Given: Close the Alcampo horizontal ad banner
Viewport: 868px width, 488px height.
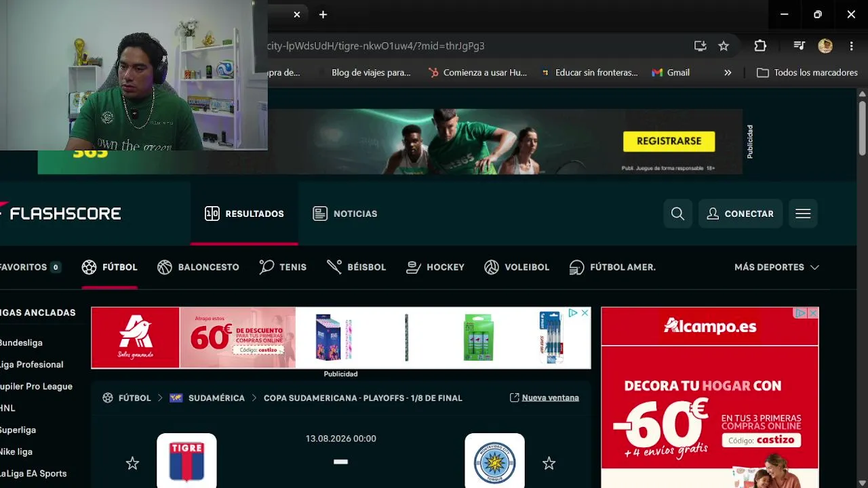Looking at the screenshot, I should point(585,313).
